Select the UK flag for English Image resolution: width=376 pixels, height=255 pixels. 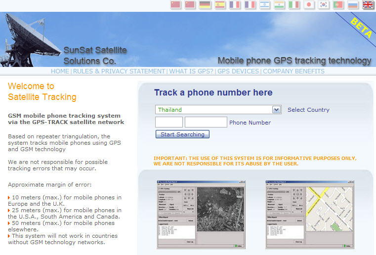click(368, 5)
